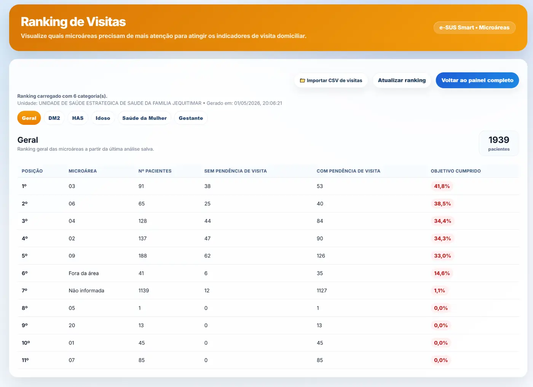Click the Ranking de Visitas title
The image size is (533, 387).
73,22
